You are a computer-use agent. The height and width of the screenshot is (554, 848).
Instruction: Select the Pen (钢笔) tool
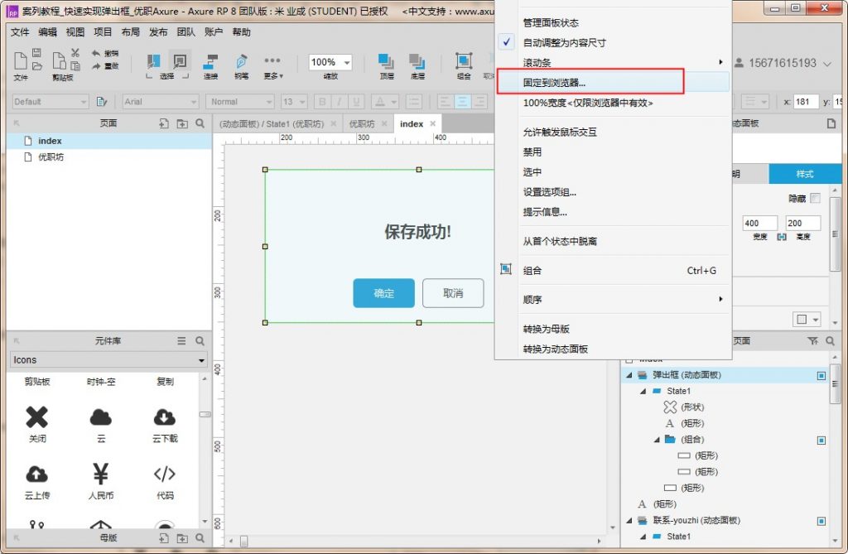[241, 62]
